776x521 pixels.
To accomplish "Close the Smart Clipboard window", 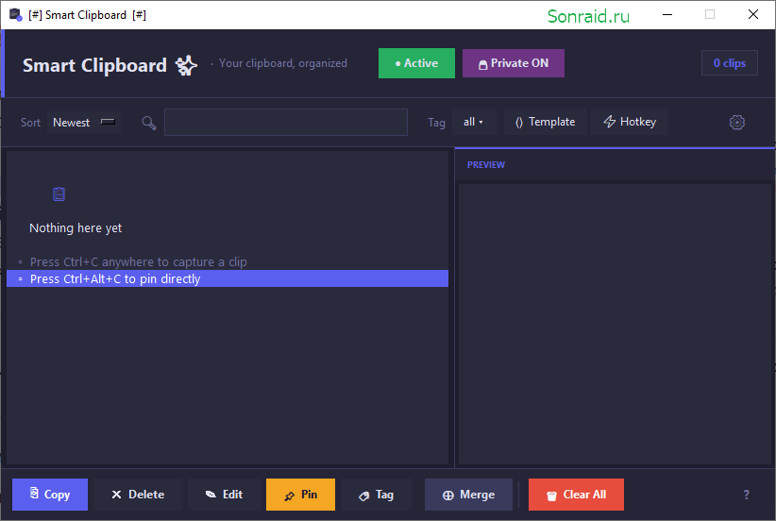I will [753, 14].
